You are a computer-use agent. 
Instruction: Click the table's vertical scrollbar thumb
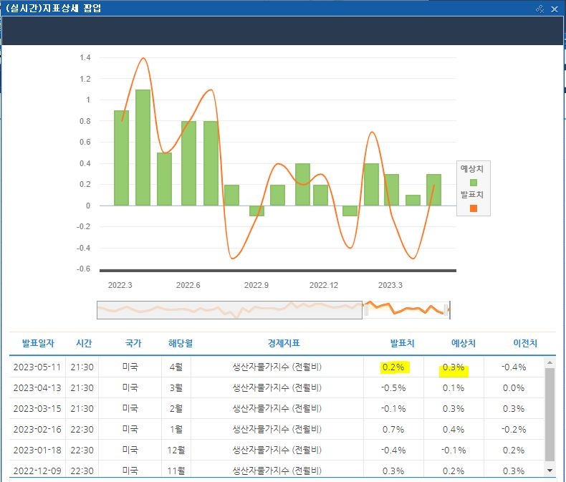click(550, 414)
